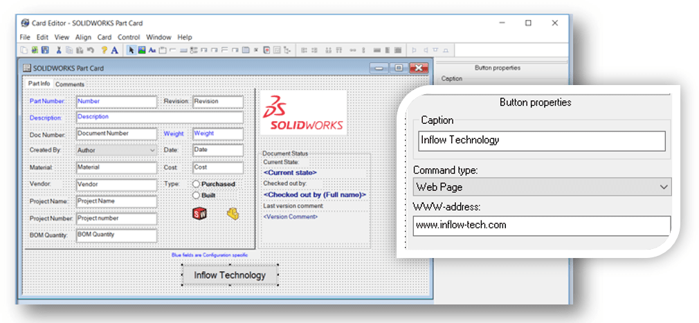699x323 pixels.
Task: Select the arrow pointer tool
Action: click(131, 50)
